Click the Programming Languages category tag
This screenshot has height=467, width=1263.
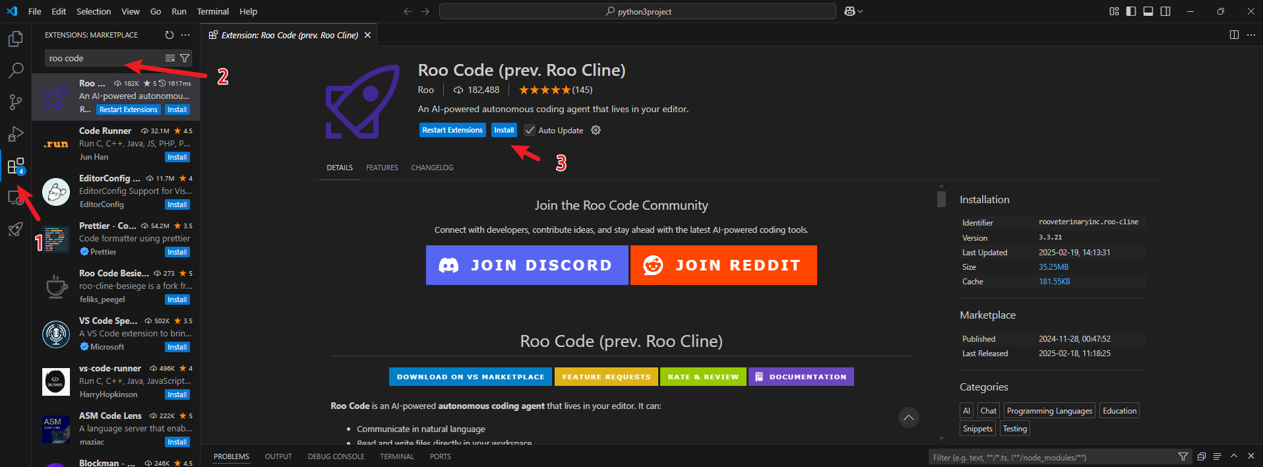pos(1049,410)
